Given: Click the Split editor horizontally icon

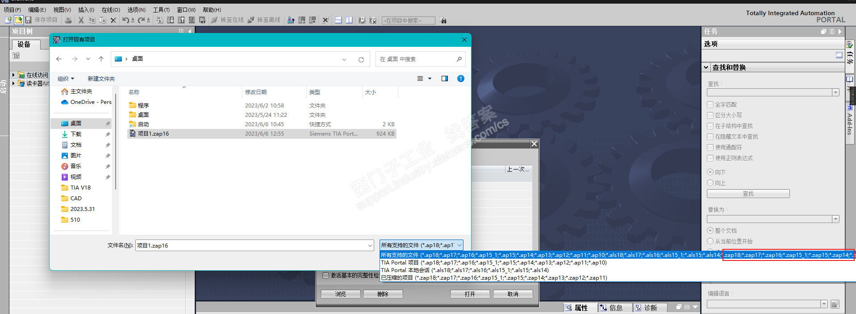Looking at the screenshot, I should [338, 20].
